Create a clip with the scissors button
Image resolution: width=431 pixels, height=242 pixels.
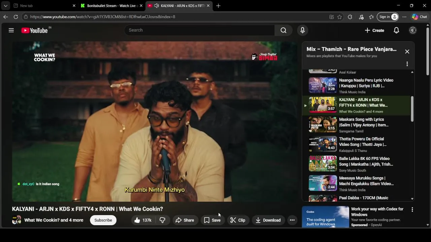click(238, 220)
